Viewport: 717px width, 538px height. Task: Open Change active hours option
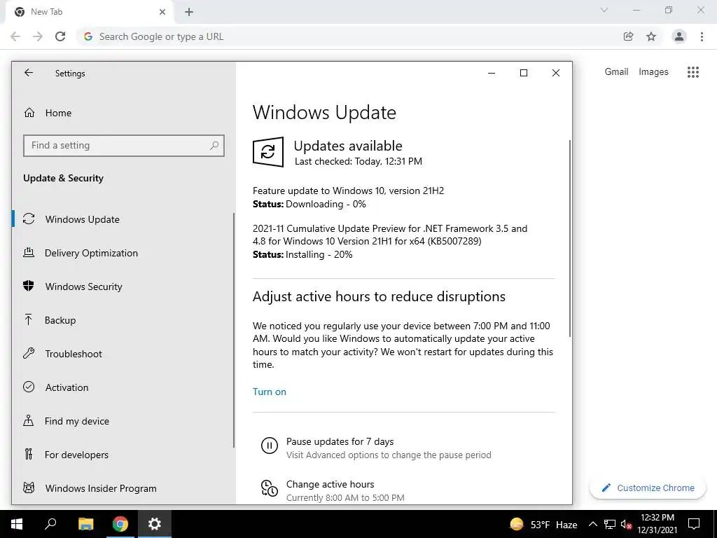(x=330, y=484)
